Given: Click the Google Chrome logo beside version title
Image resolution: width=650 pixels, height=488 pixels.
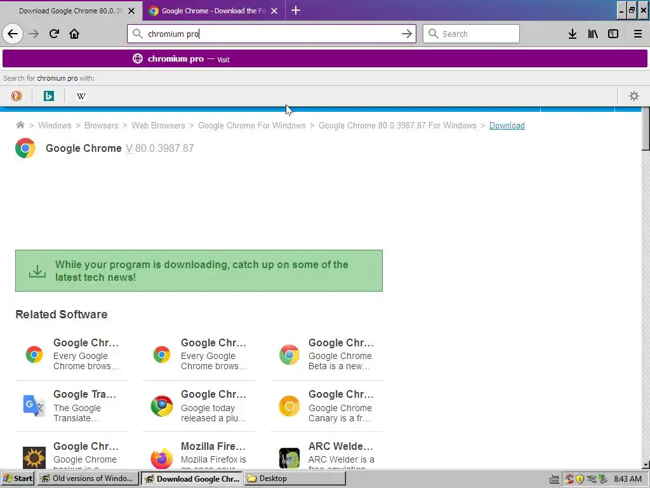Looking at the screenshot, I should (x=25, y=148).
